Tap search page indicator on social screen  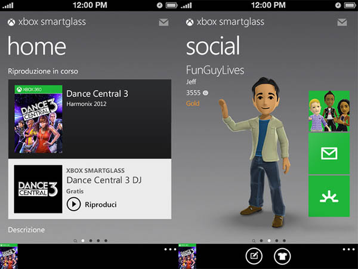[x=254, y=241]
